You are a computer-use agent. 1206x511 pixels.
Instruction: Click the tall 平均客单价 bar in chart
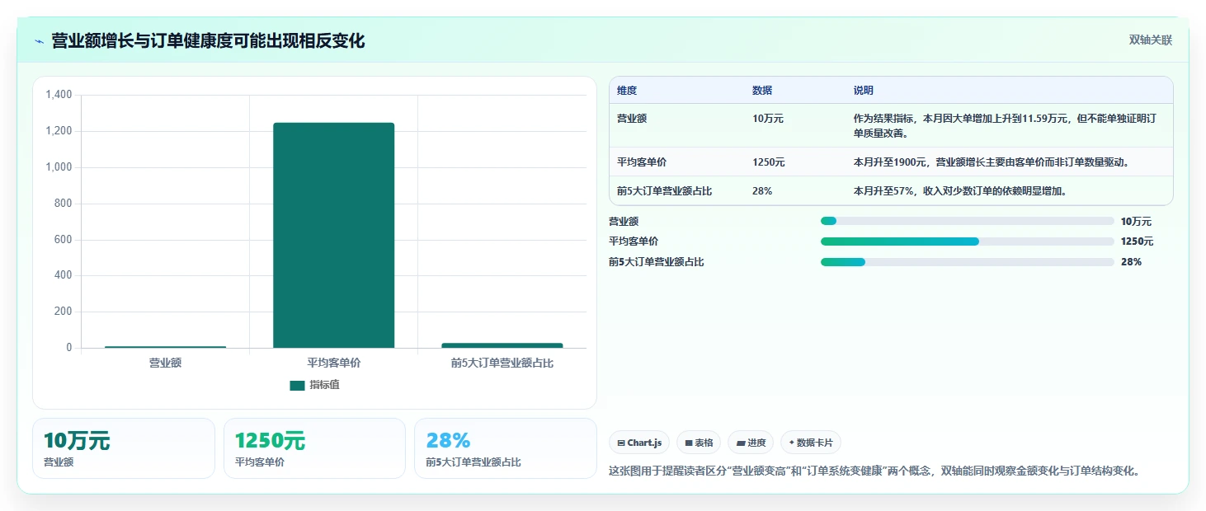coord(333,235)
